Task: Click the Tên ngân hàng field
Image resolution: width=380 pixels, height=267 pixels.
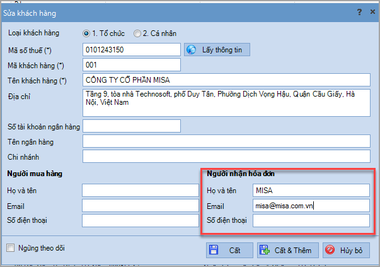Action: click(226, 141)
